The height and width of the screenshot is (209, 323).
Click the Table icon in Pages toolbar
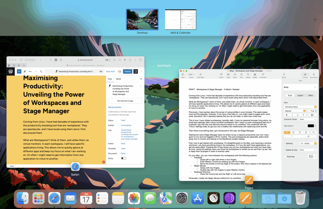coord(228,76)
